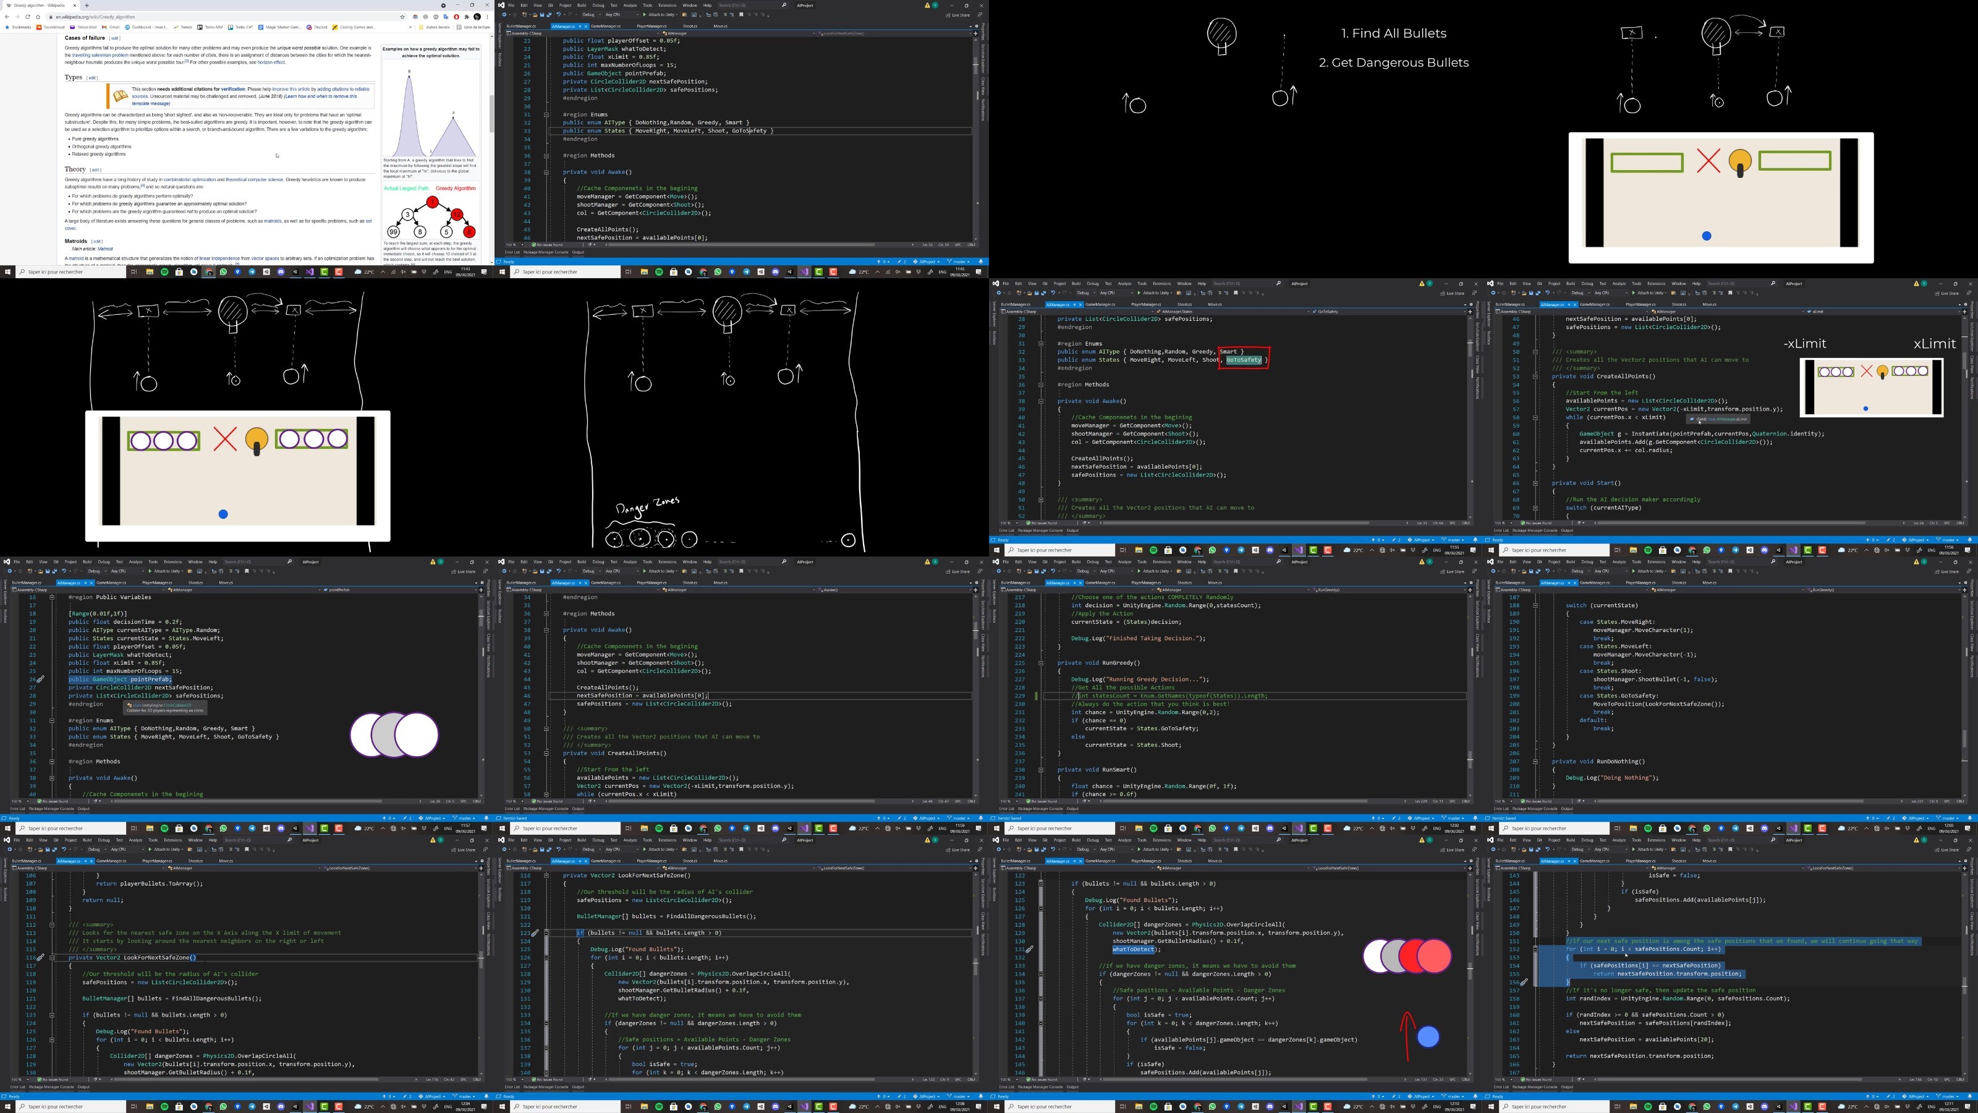This screenshot has width=1978, height=1113.
Task: Click the search magnifier icon in the switch(currentState) window
Action: [1773, 562]
